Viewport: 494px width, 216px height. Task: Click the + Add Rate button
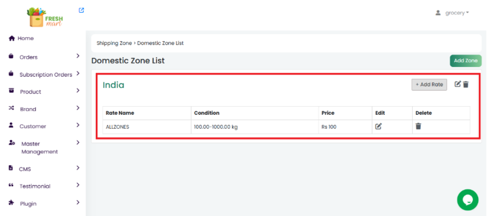[x=429, y=85]
